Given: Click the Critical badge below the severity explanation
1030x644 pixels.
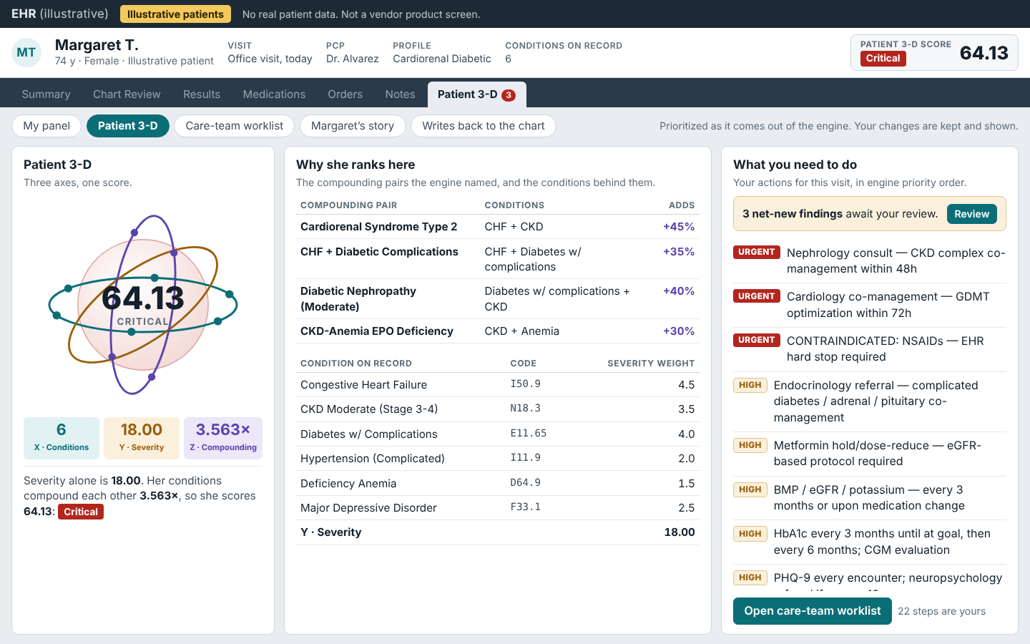Looking at the screenshot, I should [81, 512].
